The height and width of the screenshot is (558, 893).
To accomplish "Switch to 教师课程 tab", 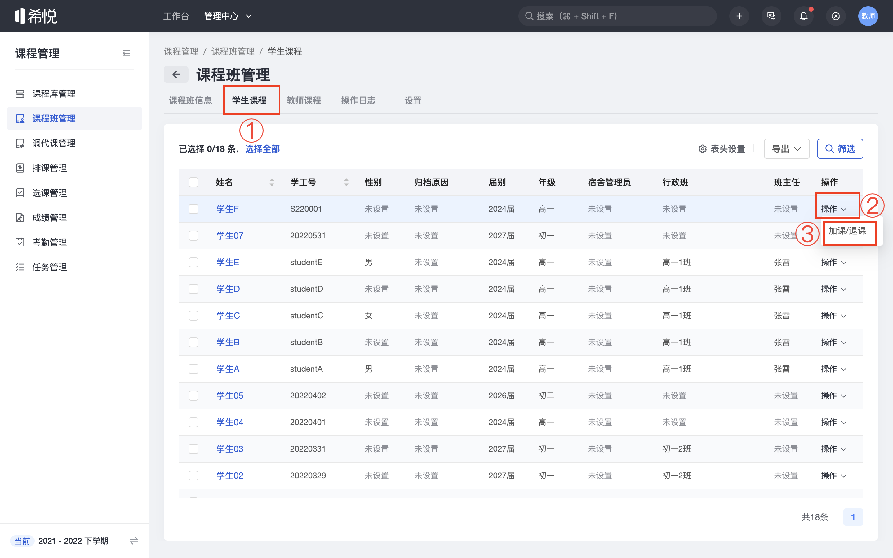I will click(304, 100).
